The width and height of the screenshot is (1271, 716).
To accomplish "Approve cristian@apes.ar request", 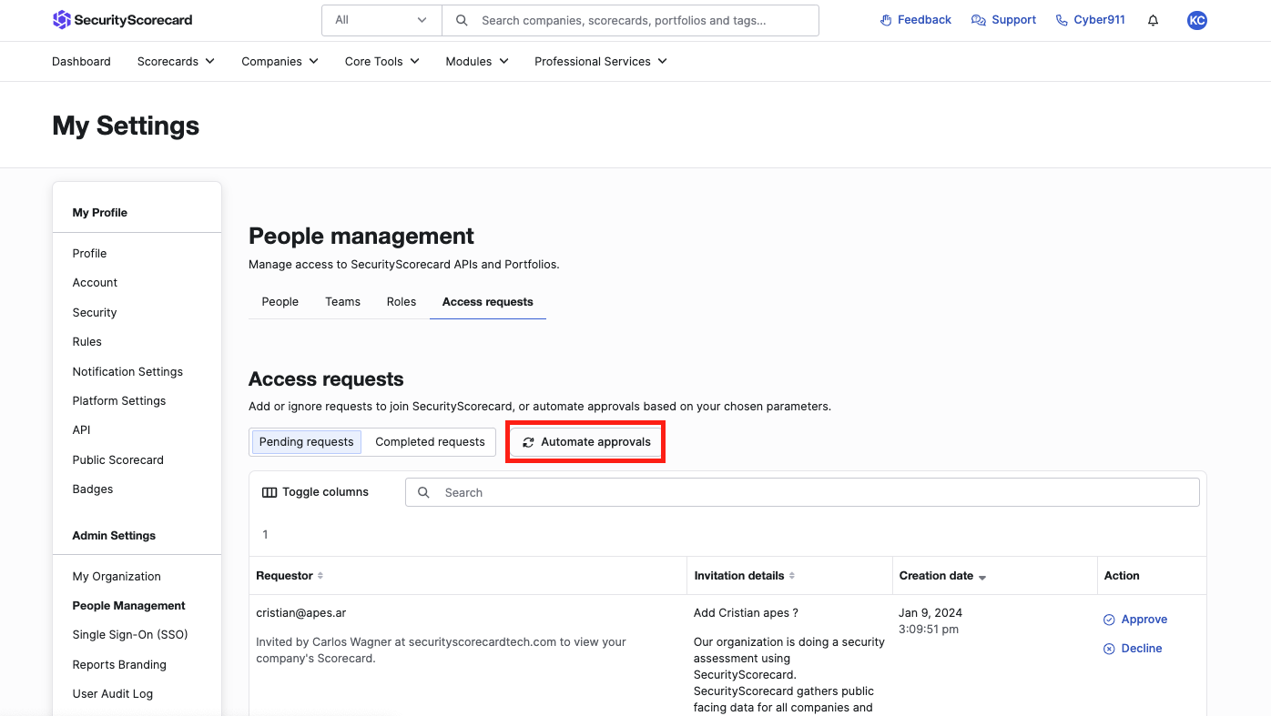I will [1135, 620].
